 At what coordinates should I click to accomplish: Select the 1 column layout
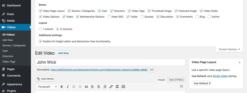click(x=40, y=29)
